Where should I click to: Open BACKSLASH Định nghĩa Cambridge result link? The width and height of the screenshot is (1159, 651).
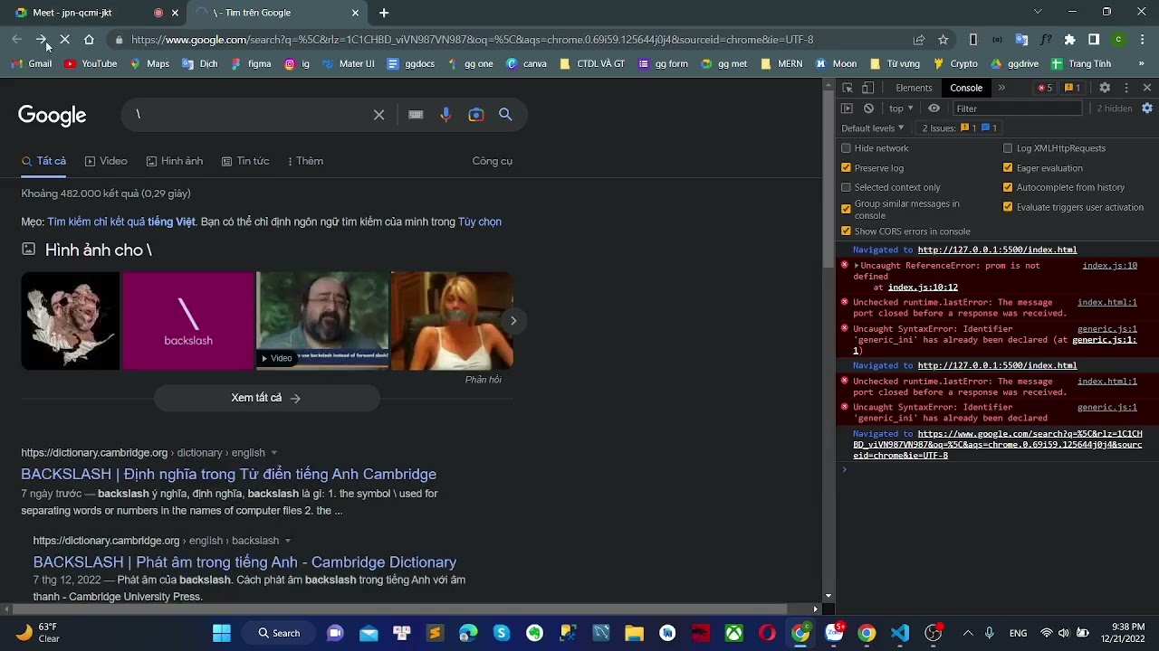click(x=229, y=474)
